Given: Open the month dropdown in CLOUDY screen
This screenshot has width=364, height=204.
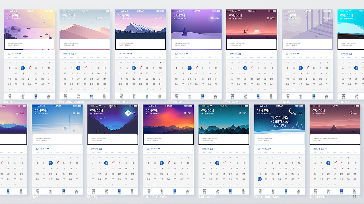Looking at the screenshot, I should (x=126, y=54).
